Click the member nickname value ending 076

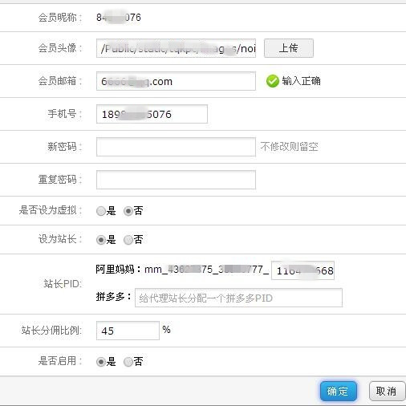[119, 18]
